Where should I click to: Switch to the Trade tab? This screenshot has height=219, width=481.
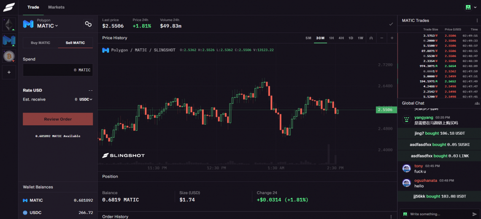point(33,7)
